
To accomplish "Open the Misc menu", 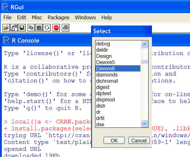I will pyautogui.click(x=37, y=17).
